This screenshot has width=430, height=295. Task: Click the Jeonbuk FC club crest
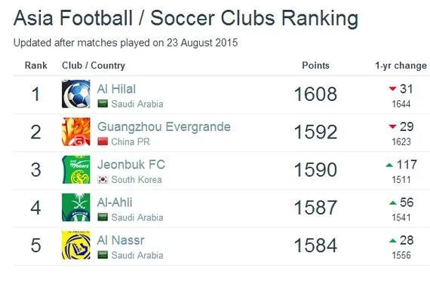coord(76,169)
